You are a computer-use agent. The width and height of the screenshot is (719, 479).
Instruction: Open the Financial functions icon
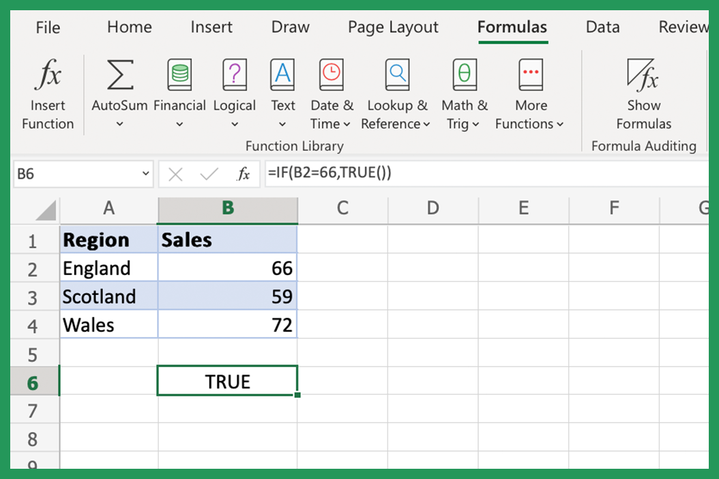[179, 75]
